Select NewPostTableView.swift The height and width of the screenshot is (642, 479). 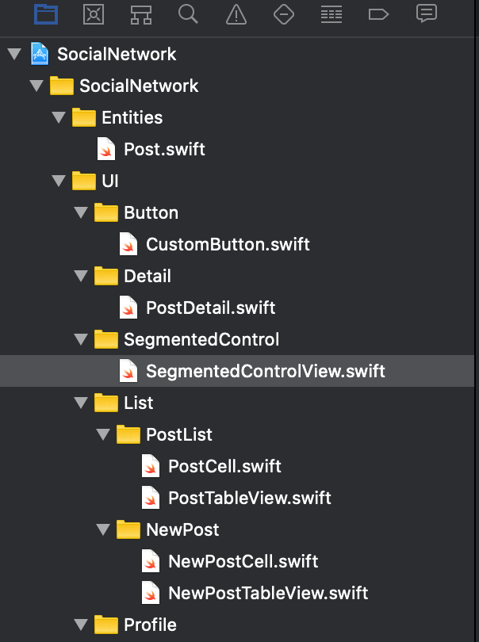(266, 592)
